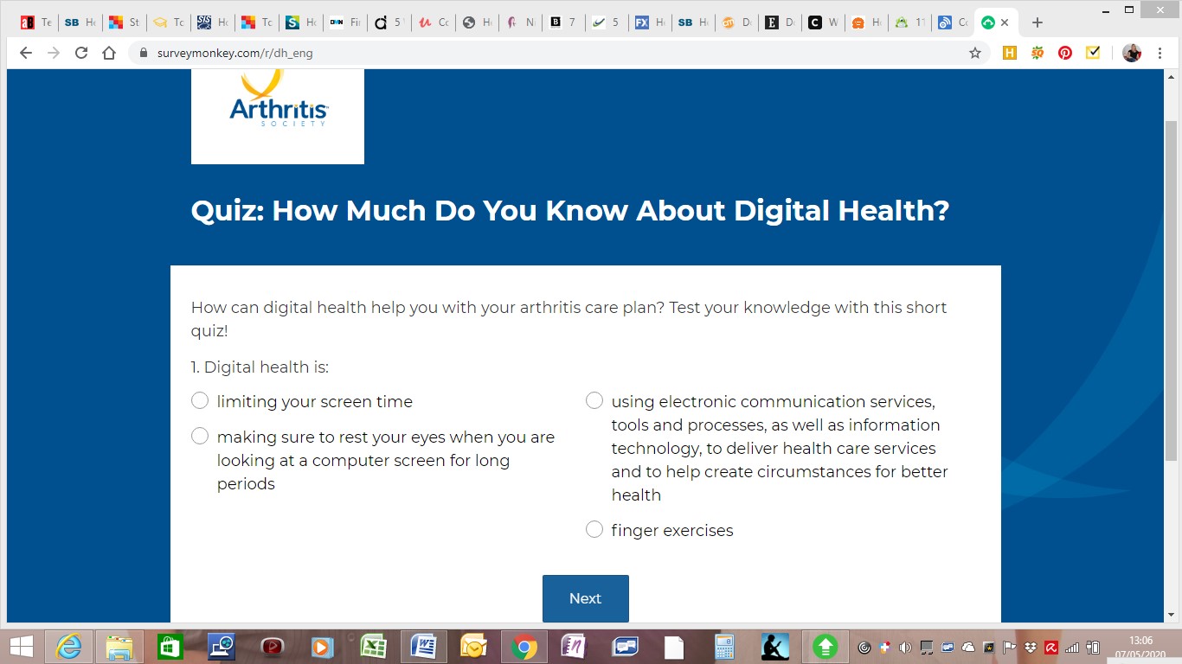This screenshot has width=1182, height=664.
Task: Open the Chrome three-dot menu
Action: point(1160,53)
